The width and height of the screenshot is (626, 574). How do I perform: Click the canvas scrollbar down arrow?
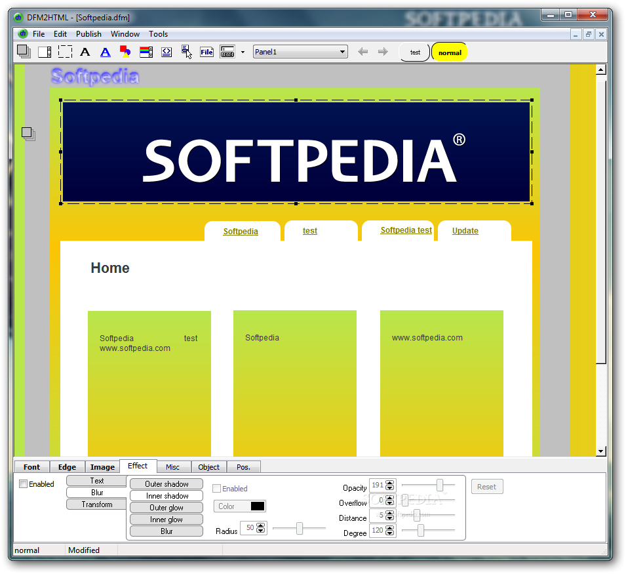601,451
